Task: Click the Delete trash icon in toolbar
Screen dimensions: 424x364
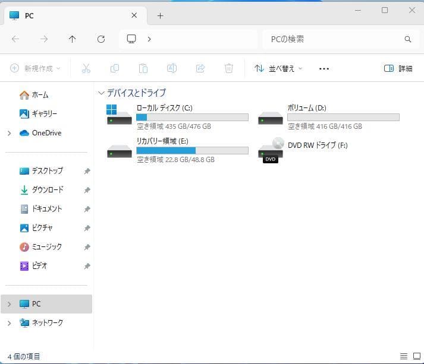Action: [229, 68]
